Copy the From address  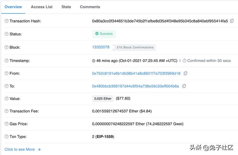pos(185,73)
